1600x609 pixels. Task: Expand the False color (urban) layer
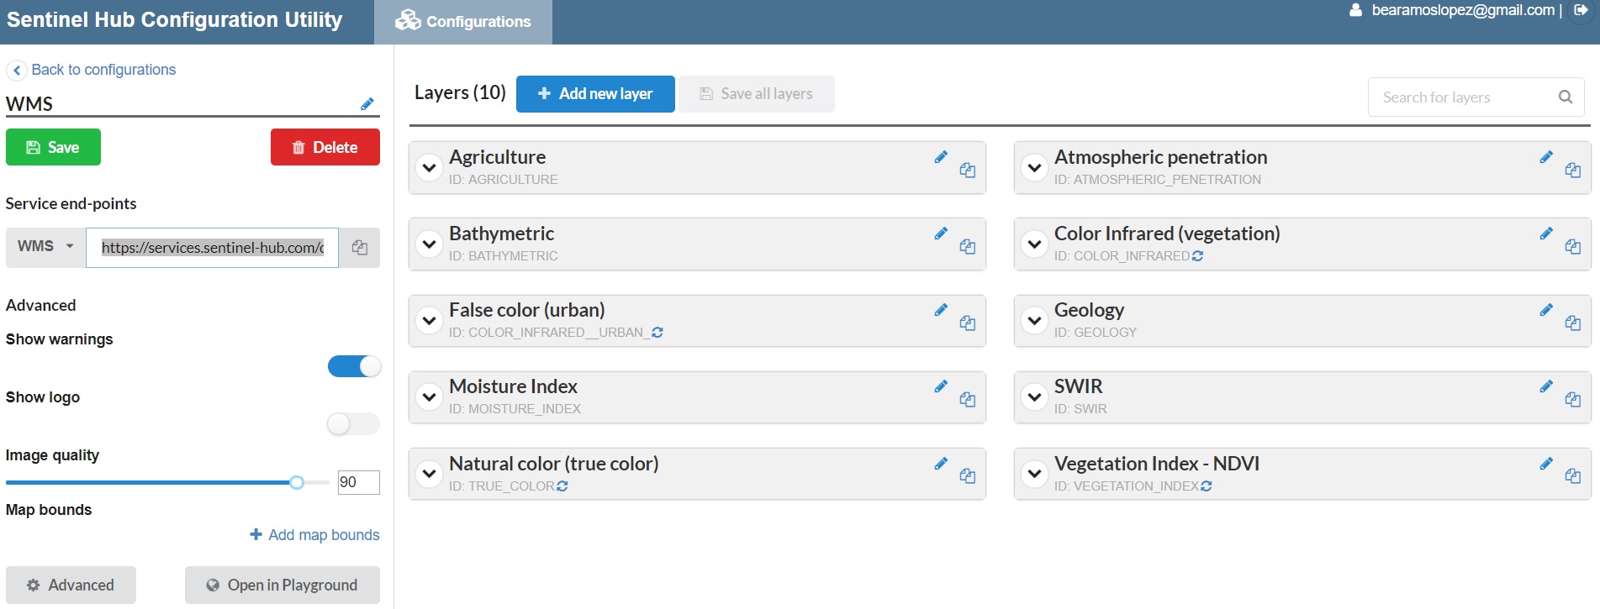[x=430, y=321]
